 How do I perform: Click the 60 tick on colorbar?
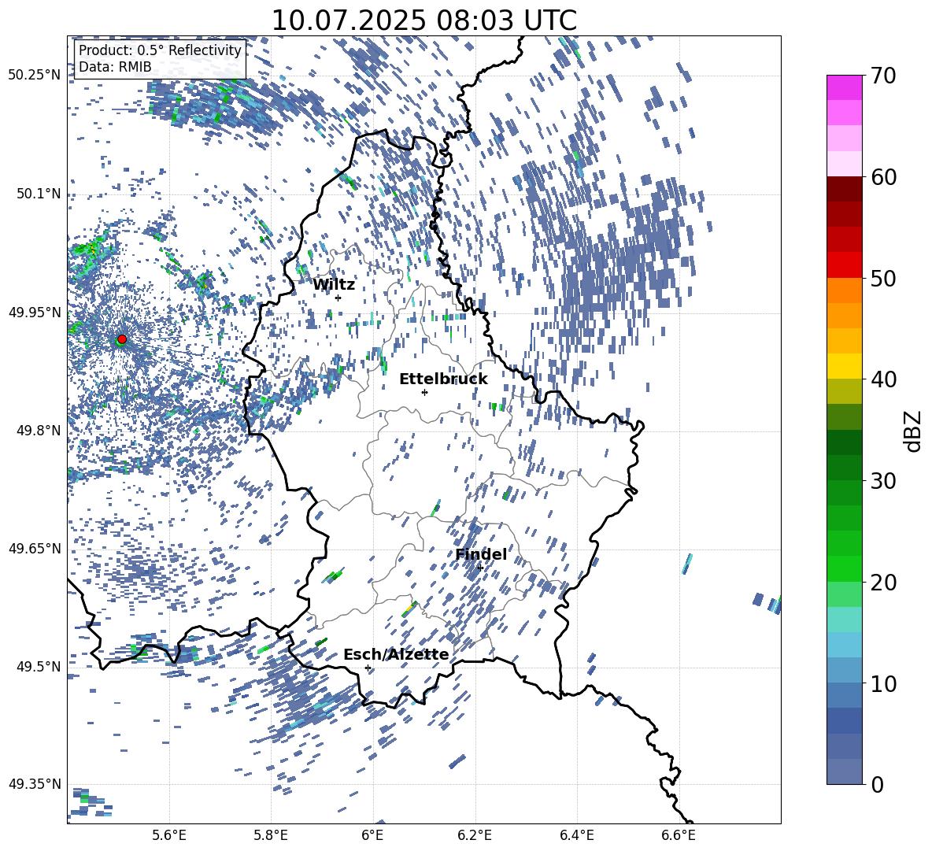883,177
